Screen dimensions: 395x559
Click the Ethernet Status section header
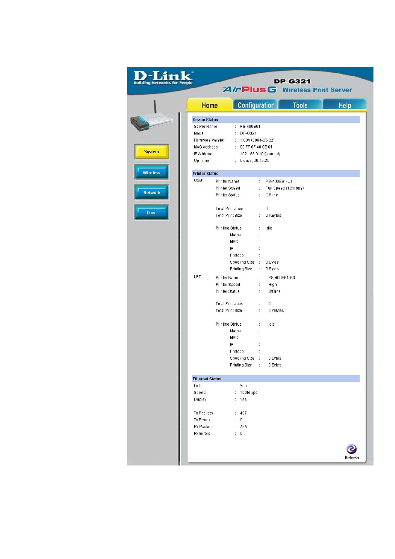click(x=276, y=379)
